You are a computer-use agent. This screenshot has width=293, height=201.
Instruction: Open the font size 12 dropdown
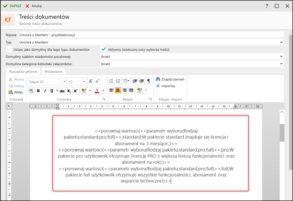coord(84,82)
